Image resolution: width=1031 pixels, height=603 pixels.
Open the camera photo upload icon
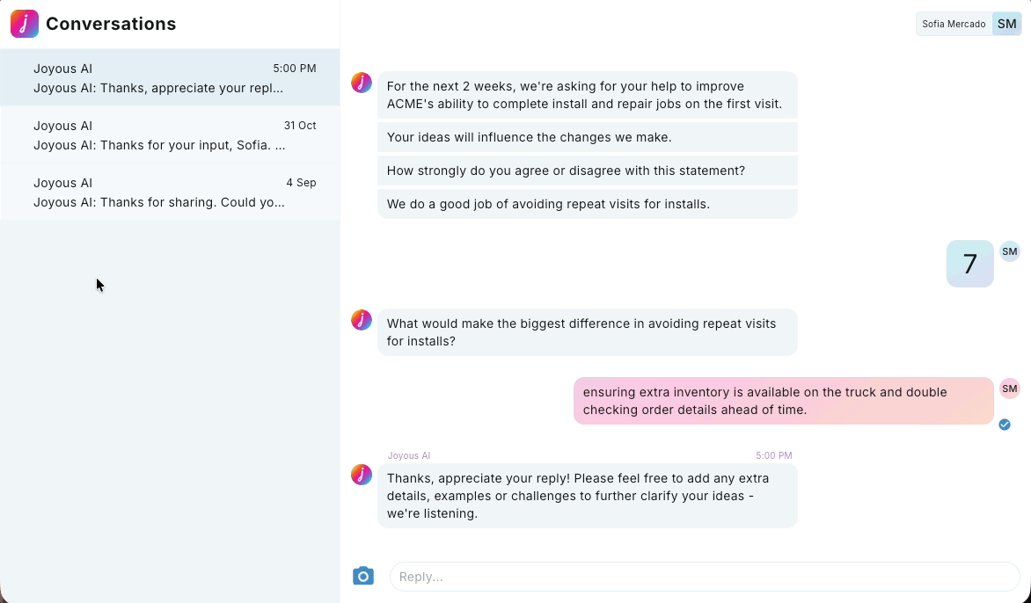pos(363,576)
